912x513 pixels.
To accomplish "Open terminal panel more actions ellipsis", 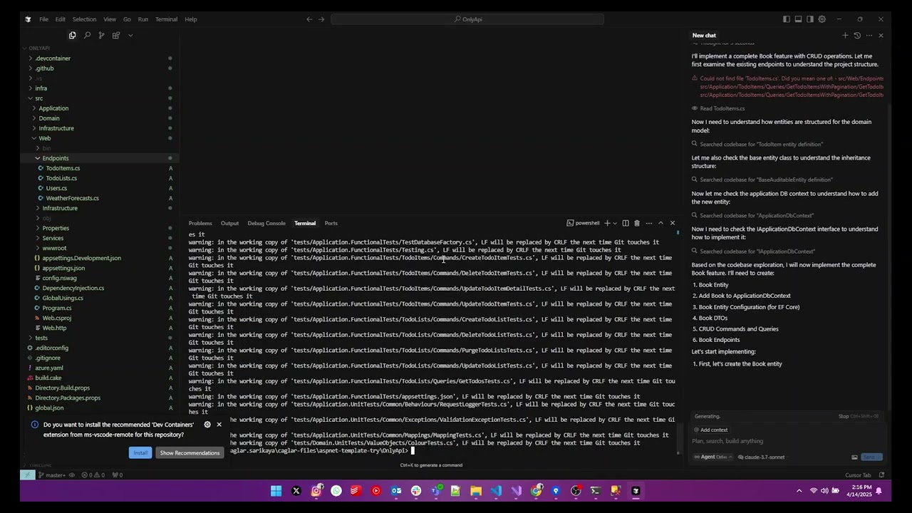I will point(648,223).
